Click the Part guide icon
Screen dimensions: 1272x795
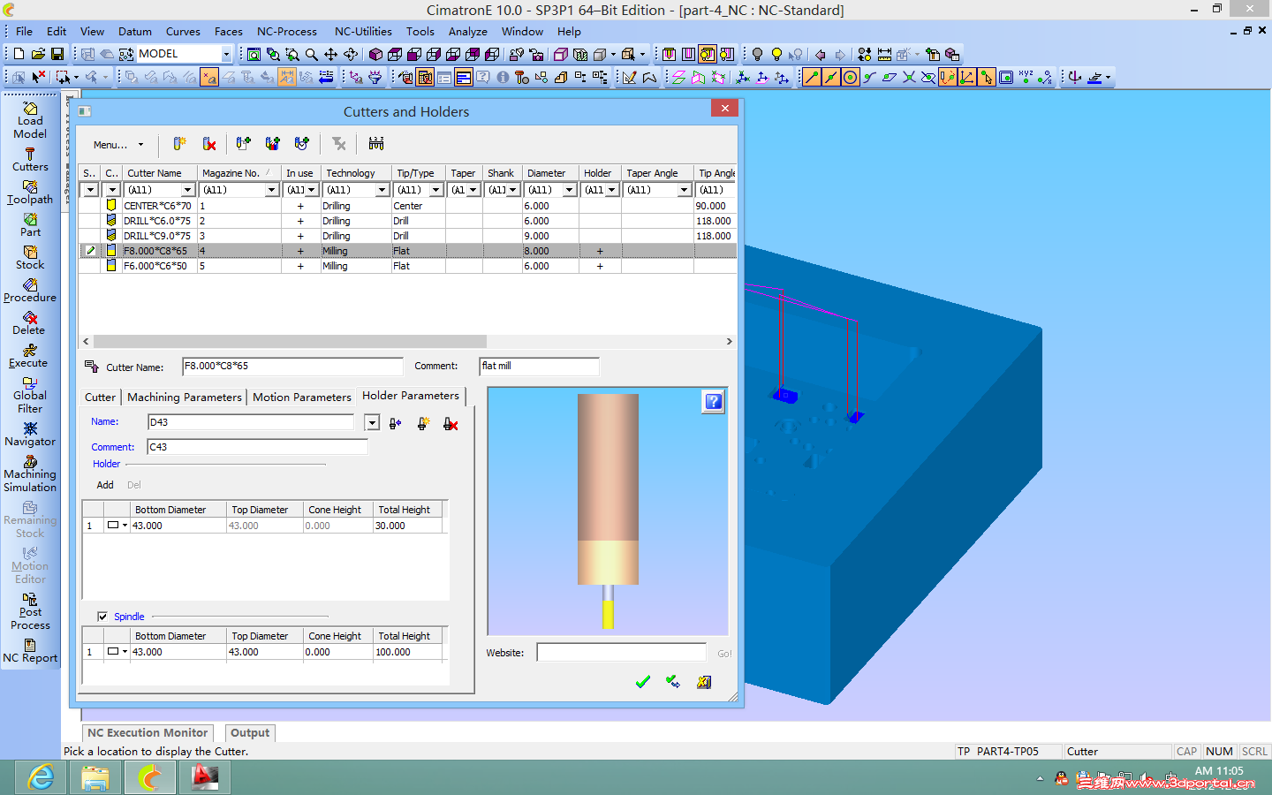coord(30,225)
